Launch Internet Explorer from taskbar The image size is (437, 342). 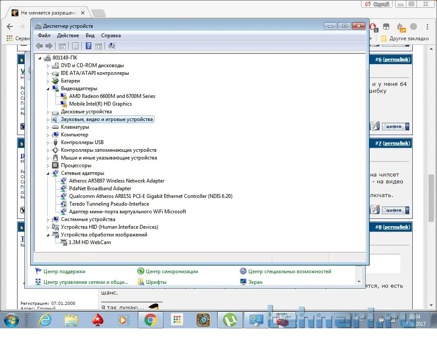[44, 320]
